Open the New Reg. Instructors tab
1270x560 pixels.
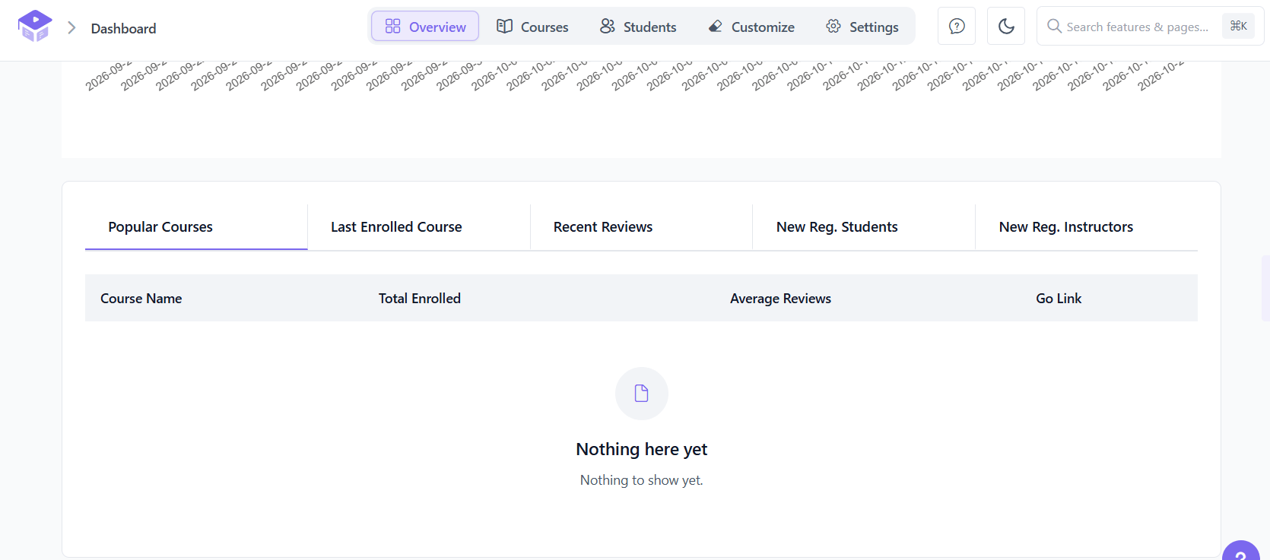1087,227
